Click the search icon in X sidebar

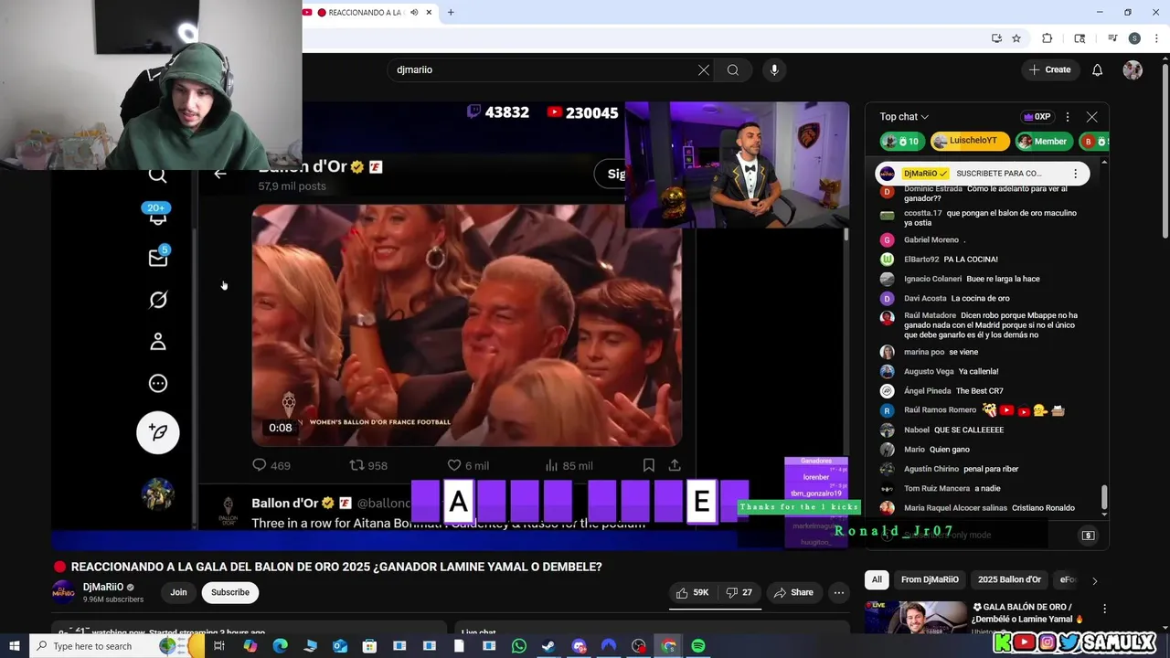point(157,175)
